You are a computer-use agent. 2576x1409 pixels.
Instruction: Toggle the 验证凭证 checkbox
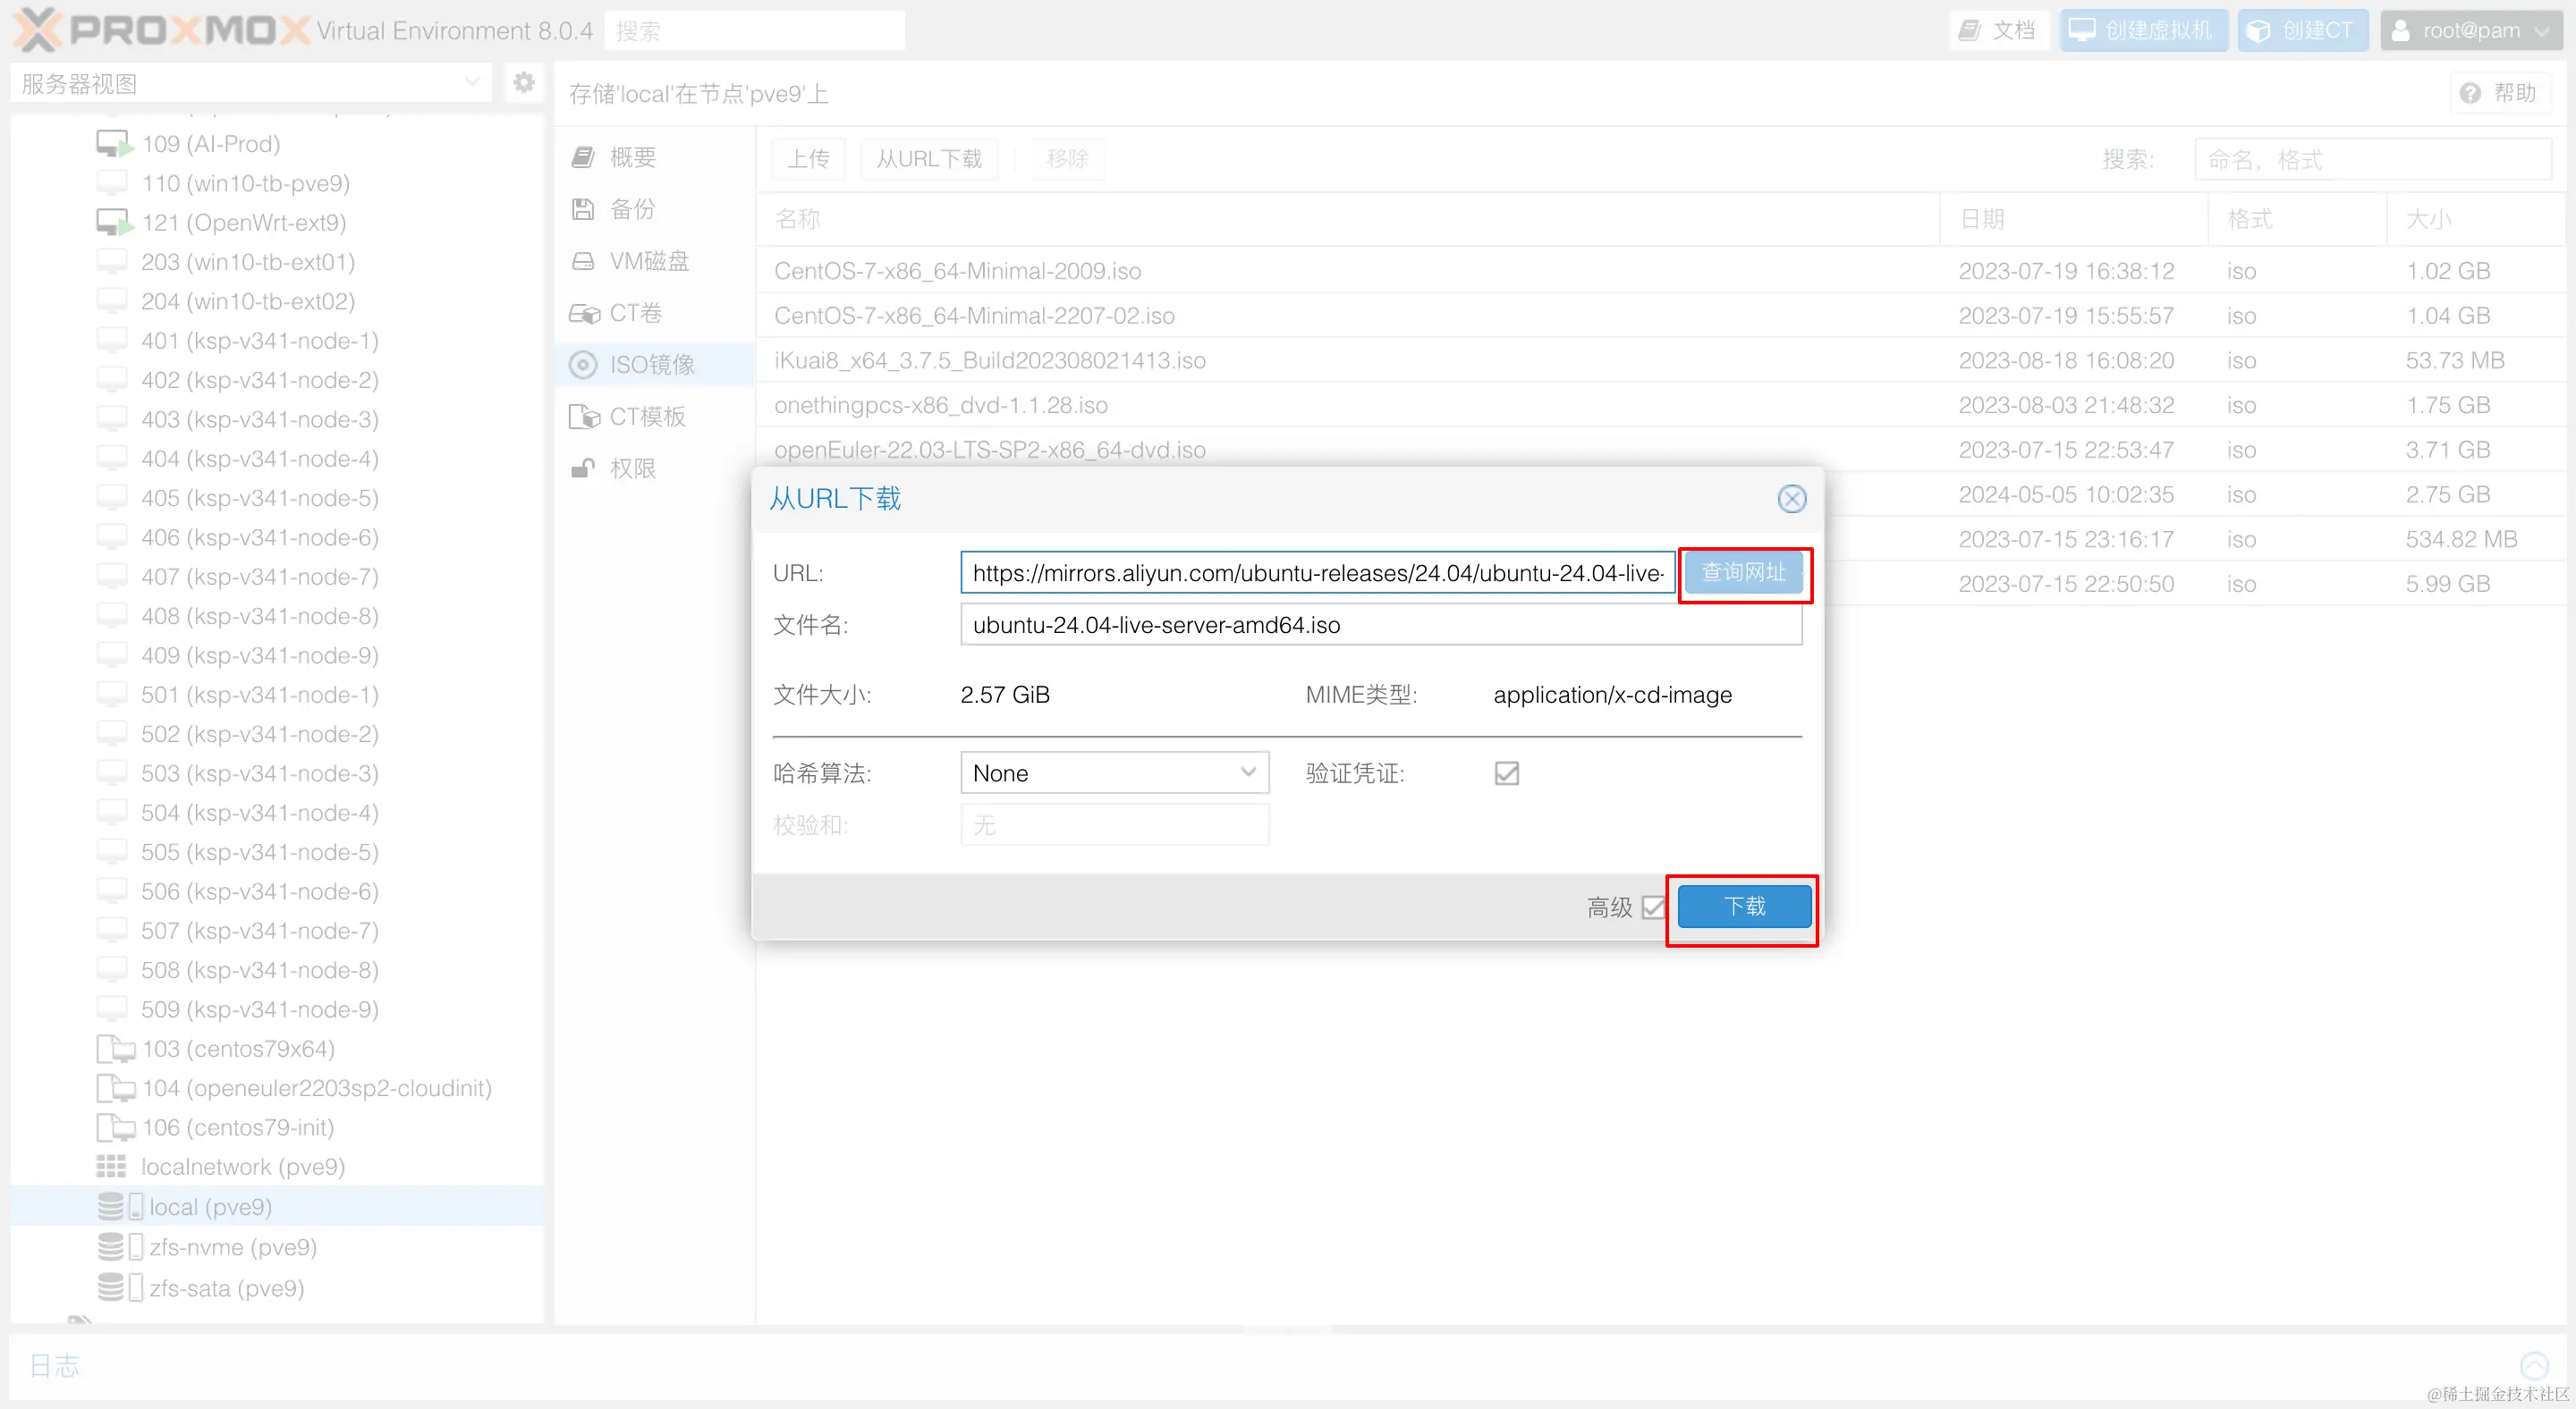click(x=1506, y=772)
